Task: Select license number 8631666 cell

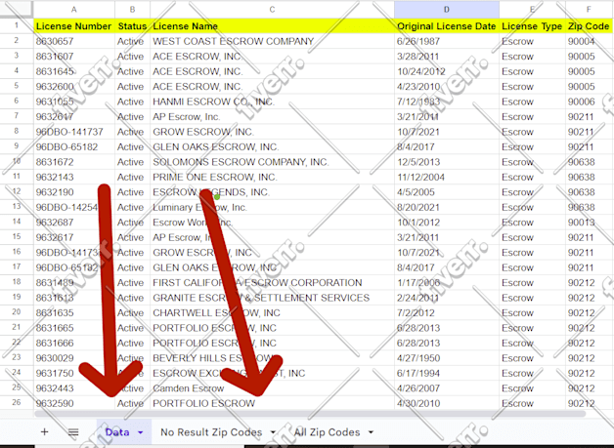Action: [x=74, y=344]
